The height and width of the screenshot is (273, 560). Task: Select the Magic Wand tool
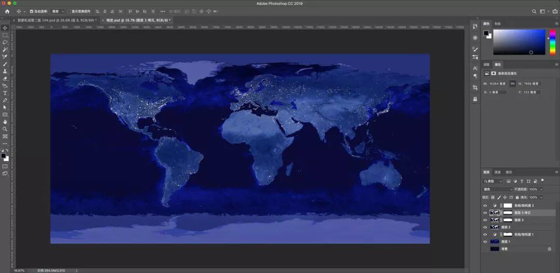point(5,50)
